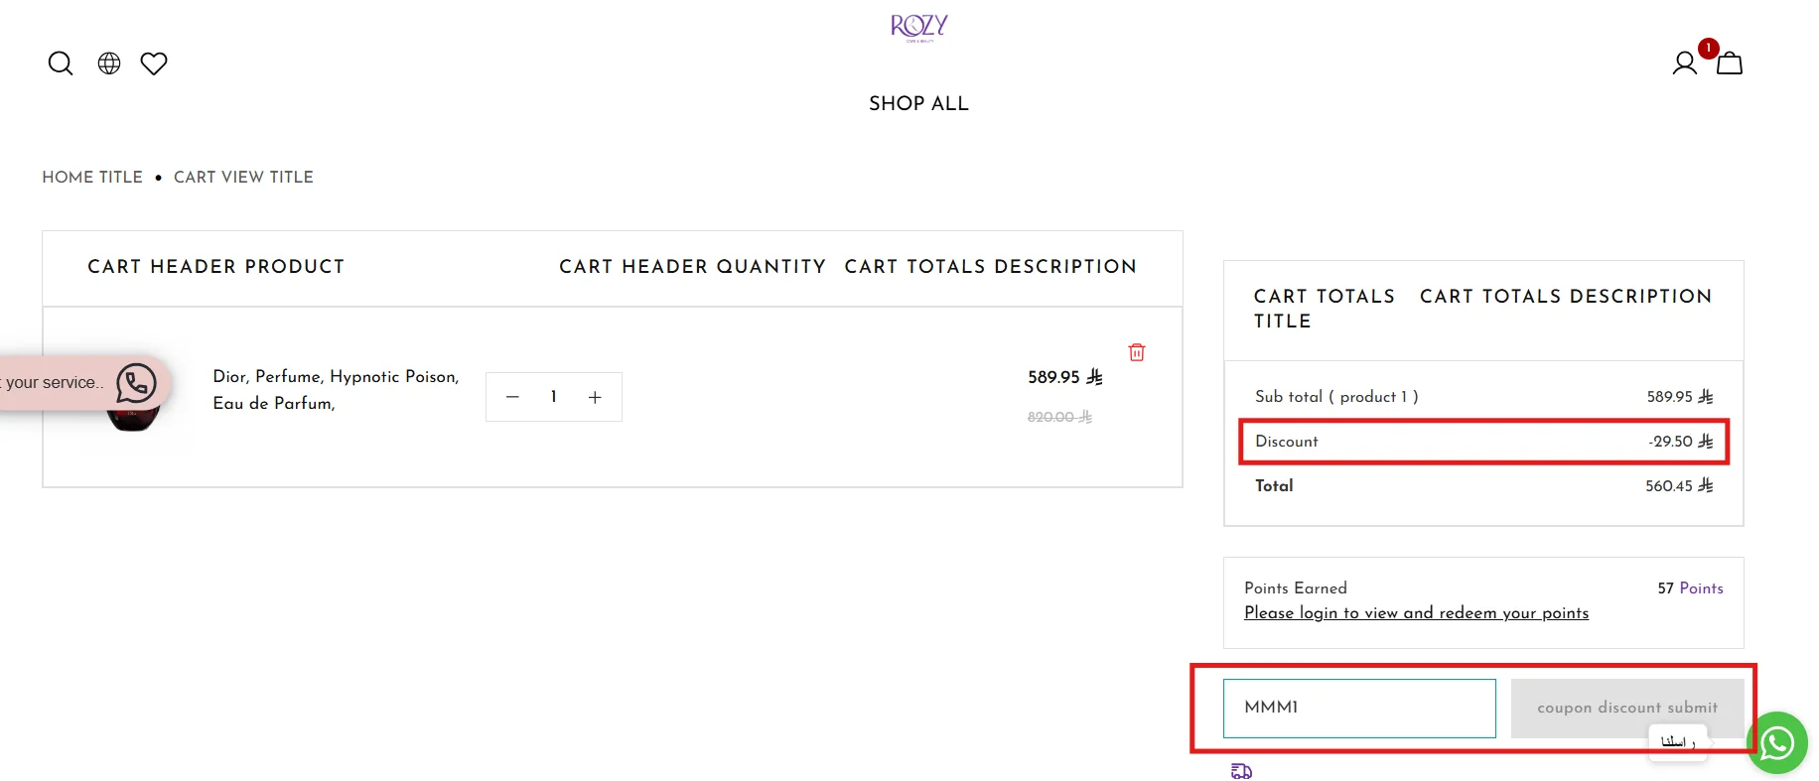
Task: Click the globe language icon
Action: pos(109,64)
